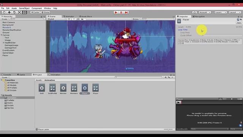Open the Assets menu
243x137 pixels.
tap(14, 8)
